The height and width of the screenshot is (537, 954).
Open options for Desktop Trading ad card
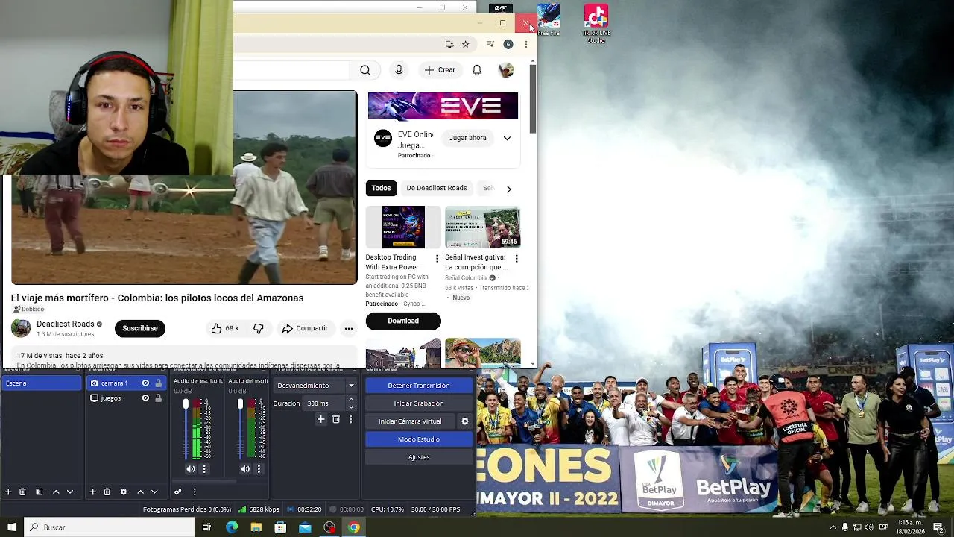(437, 258)
